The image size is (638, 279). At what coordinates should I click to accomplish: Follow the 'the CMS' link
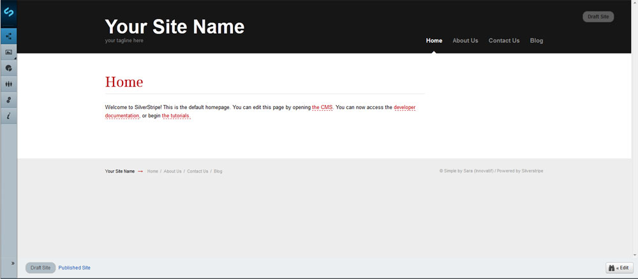(322, 108)
